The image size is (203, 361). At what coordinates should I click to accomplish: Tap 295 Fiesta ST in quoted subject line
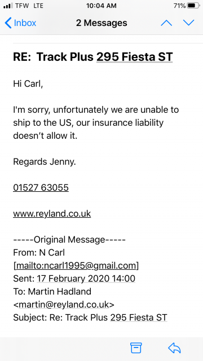tap(139, 318)
